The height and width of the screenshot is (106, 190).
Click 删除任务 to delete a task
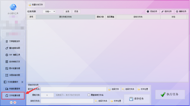click(x=181, y=11)
